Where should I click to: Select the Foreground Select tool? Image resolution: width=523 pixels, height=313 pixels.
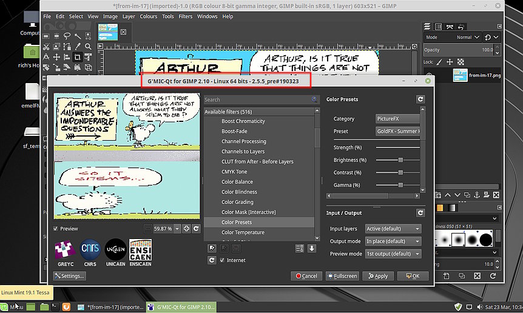56,47
